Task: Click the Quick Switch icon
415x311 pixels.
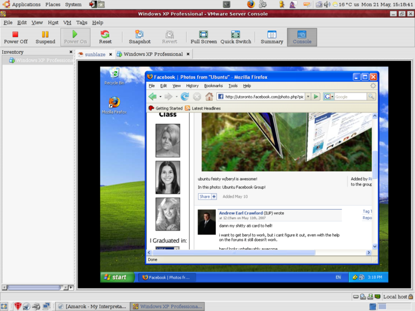Action: [235, 37]
